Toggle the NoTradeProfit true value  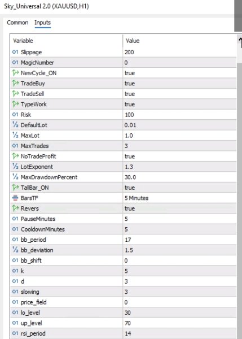179,157
